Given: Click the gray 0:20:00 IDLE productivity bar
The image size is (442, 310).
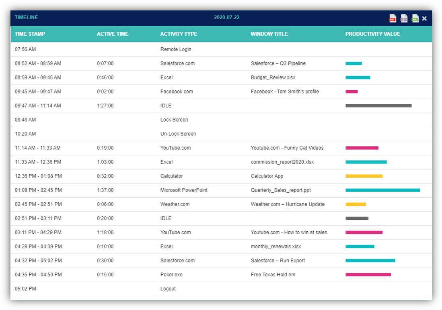Looking at the screenshot, I should pos(357,218).
